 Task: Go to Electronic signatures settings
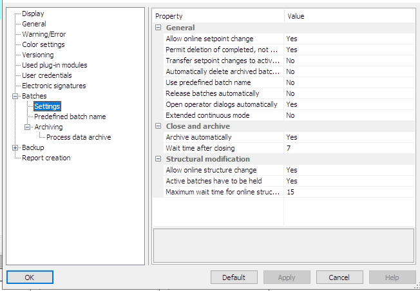coord(53,86)
